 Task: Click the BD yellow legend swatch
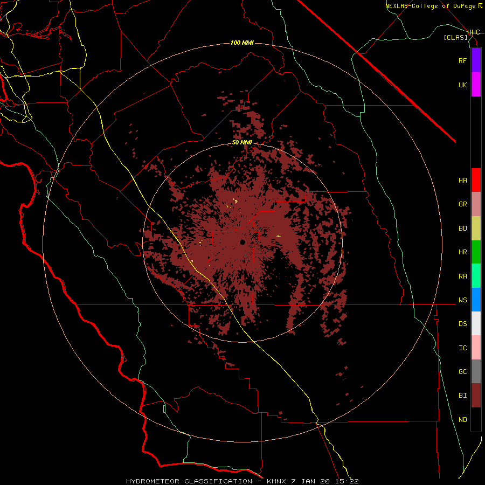tap(476, 228)
